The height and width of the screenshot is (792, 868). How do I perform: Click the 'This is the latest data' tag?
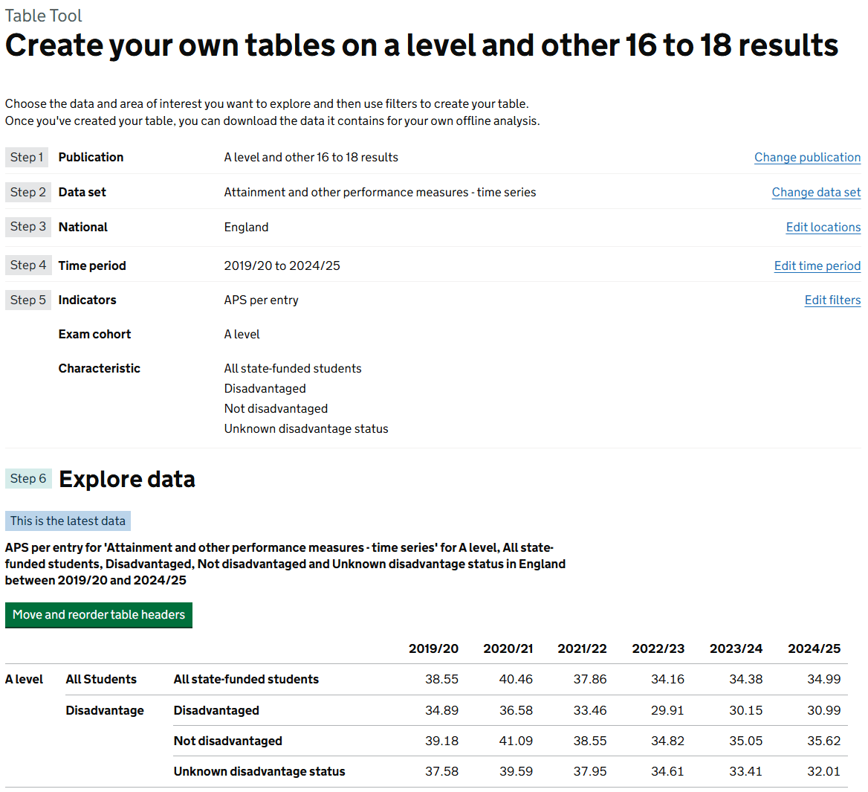[x=68, y=521]
